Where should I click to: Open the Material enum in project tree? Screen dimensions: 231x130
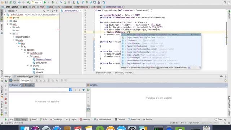(39, 72)
